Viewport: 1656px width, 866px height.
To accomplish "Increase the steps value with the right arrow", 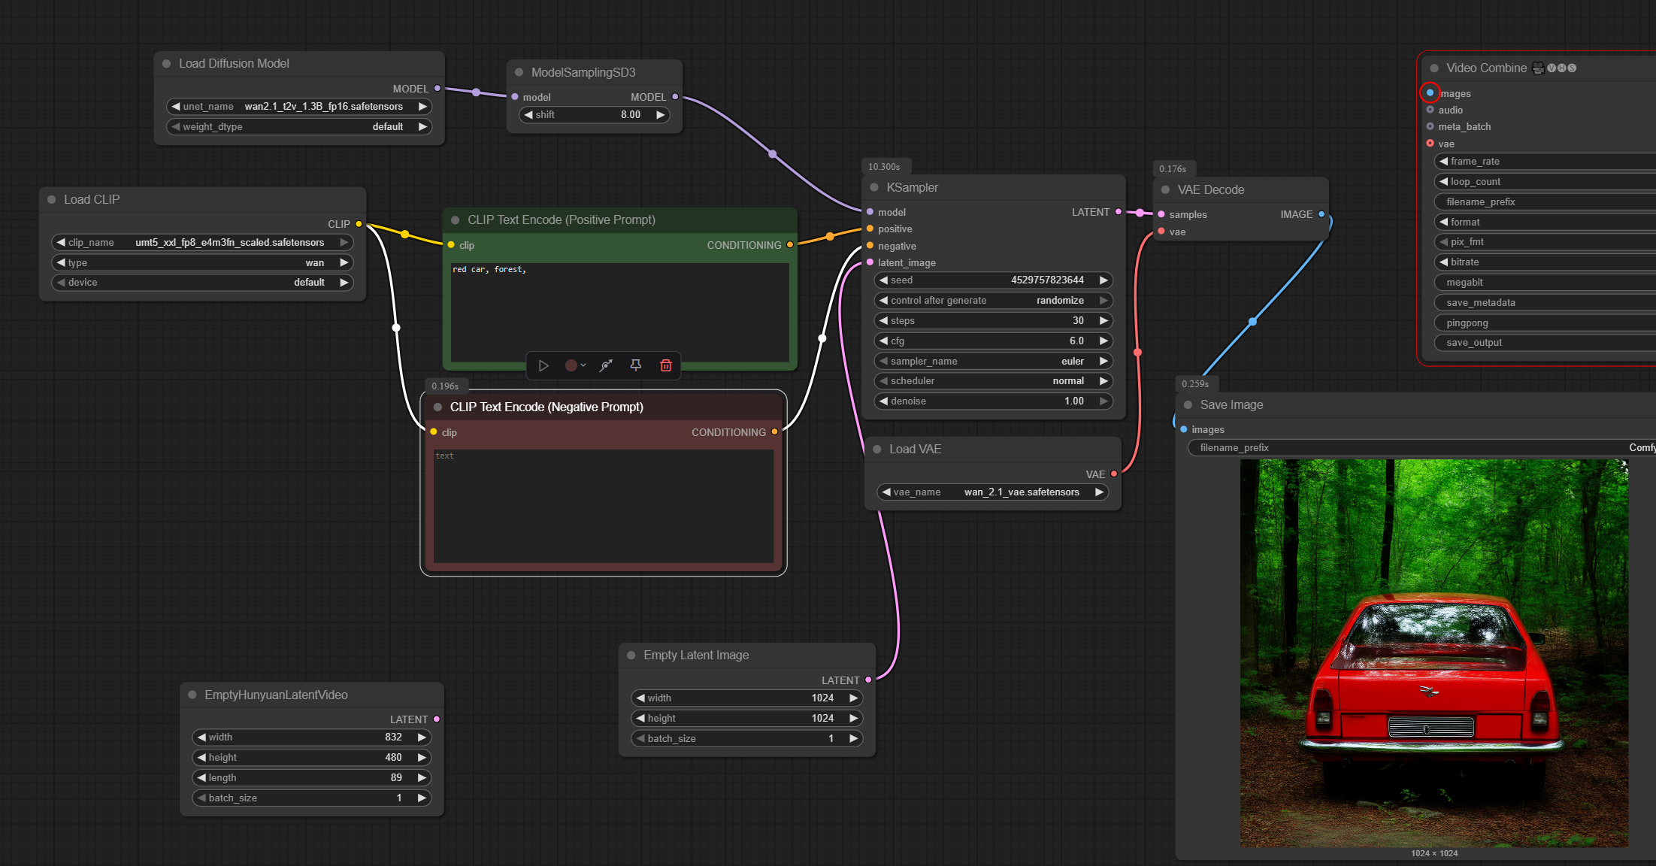I will pyautogui.click(x=1103, y=320).
